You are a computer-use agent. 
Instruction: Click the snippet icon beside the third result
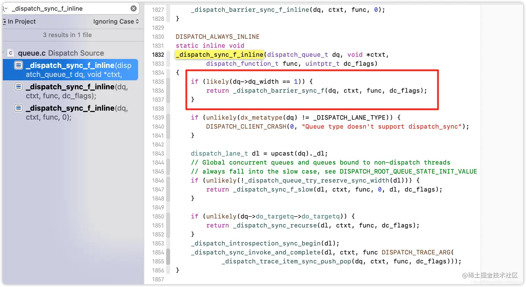coord(18,108)
